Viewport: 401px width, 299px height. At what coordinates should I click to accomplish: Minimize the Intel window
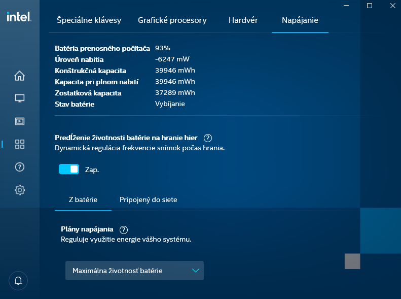tap(346, 6)
